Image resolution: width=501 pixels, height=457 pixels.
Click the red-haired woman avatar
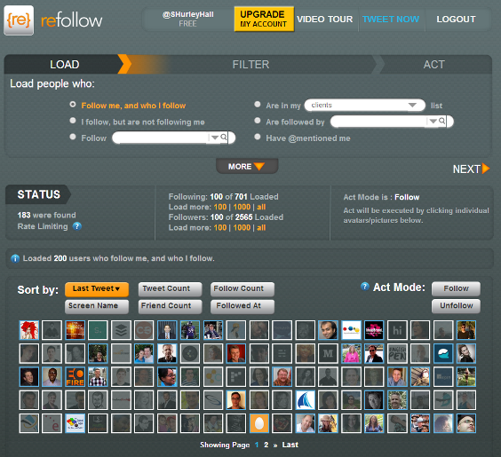point(29,330)
